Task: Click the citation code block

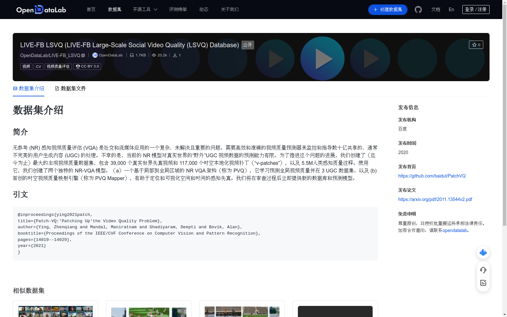Action: (x=195, y=234)
